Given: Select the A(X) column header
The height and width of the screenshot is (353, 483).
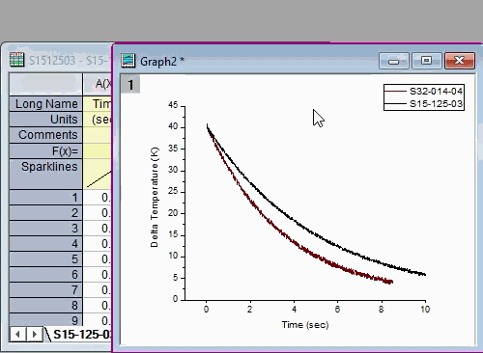Looking at the screenshot, I should coord(98,84).
